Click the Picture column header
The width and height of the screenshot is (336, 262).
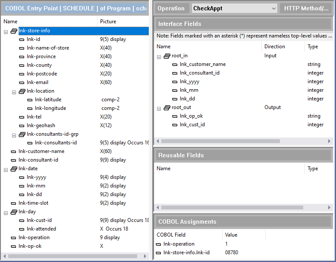coord(108,21)
